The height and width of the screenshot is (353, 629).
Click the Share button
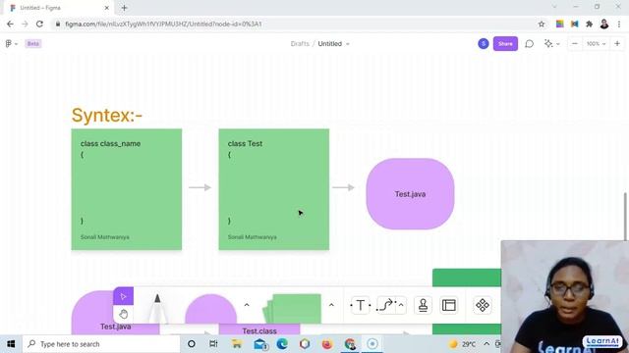(505, 43)
